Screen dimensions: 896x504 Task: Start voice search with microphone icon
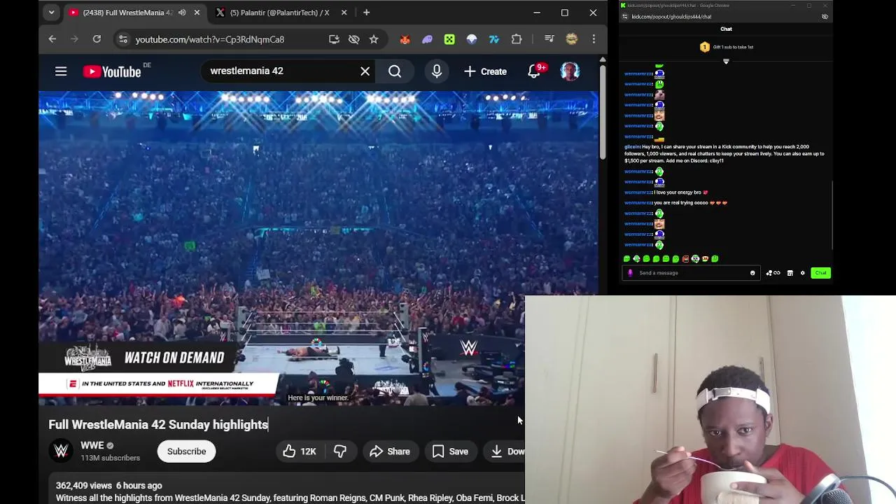[x=437, y=71]
